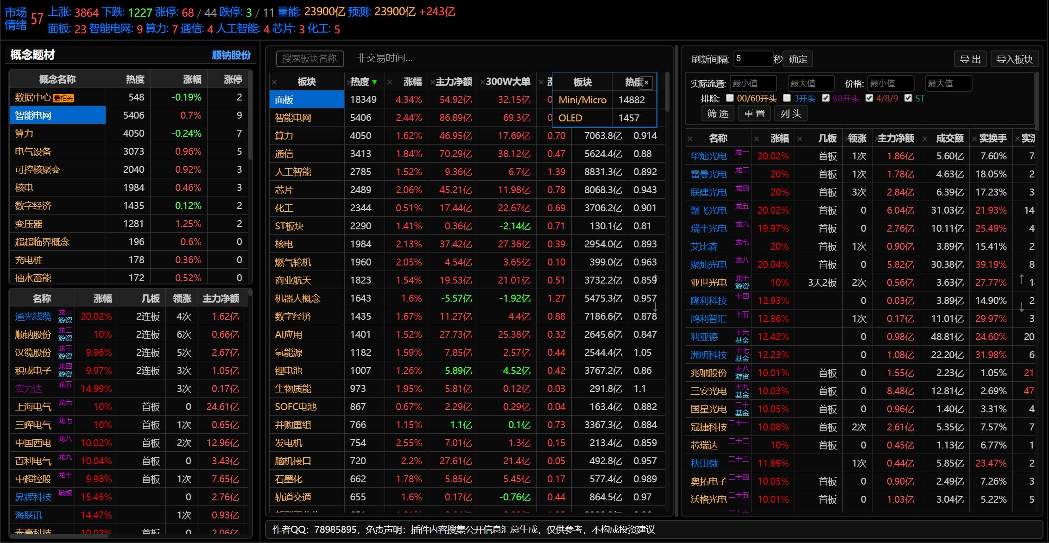Focus the 搜索板块名称 search box
Screen dimensions: 1049x543
310,58
